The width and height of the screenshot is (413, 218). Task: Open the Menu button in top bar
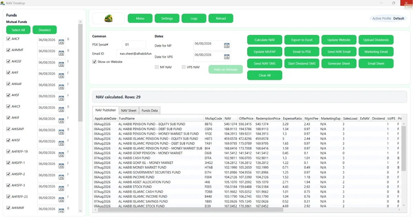pos(140,19)
